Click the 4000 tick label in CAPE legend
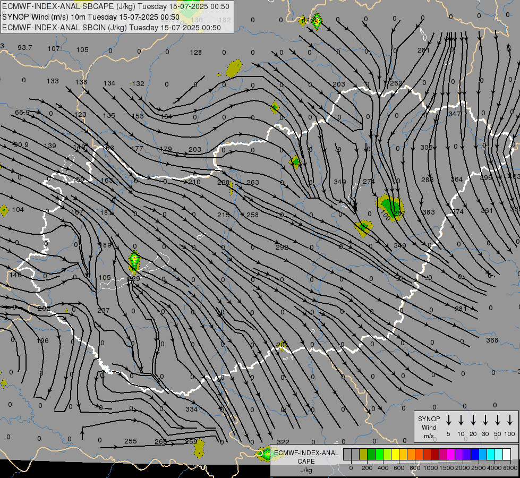Screen dimensions: 520x478 click(495, 468)
